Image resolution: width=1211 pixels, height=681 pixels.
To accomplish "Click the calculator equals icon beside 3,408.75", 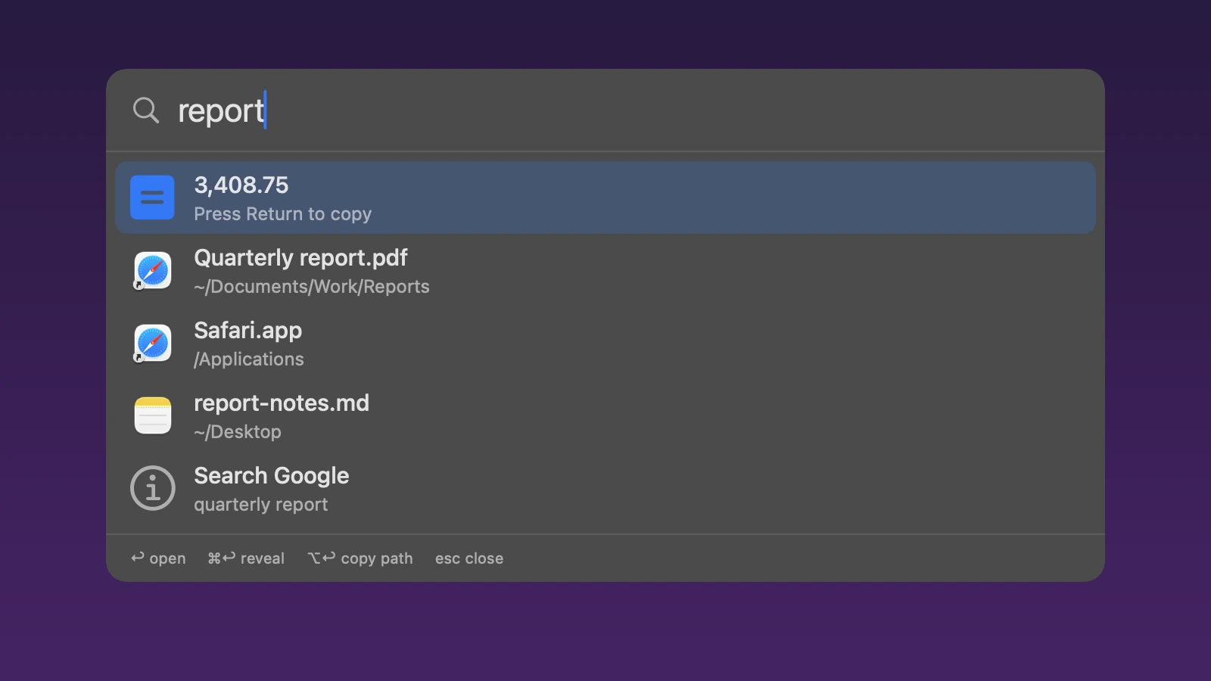I will click(152, 197).
